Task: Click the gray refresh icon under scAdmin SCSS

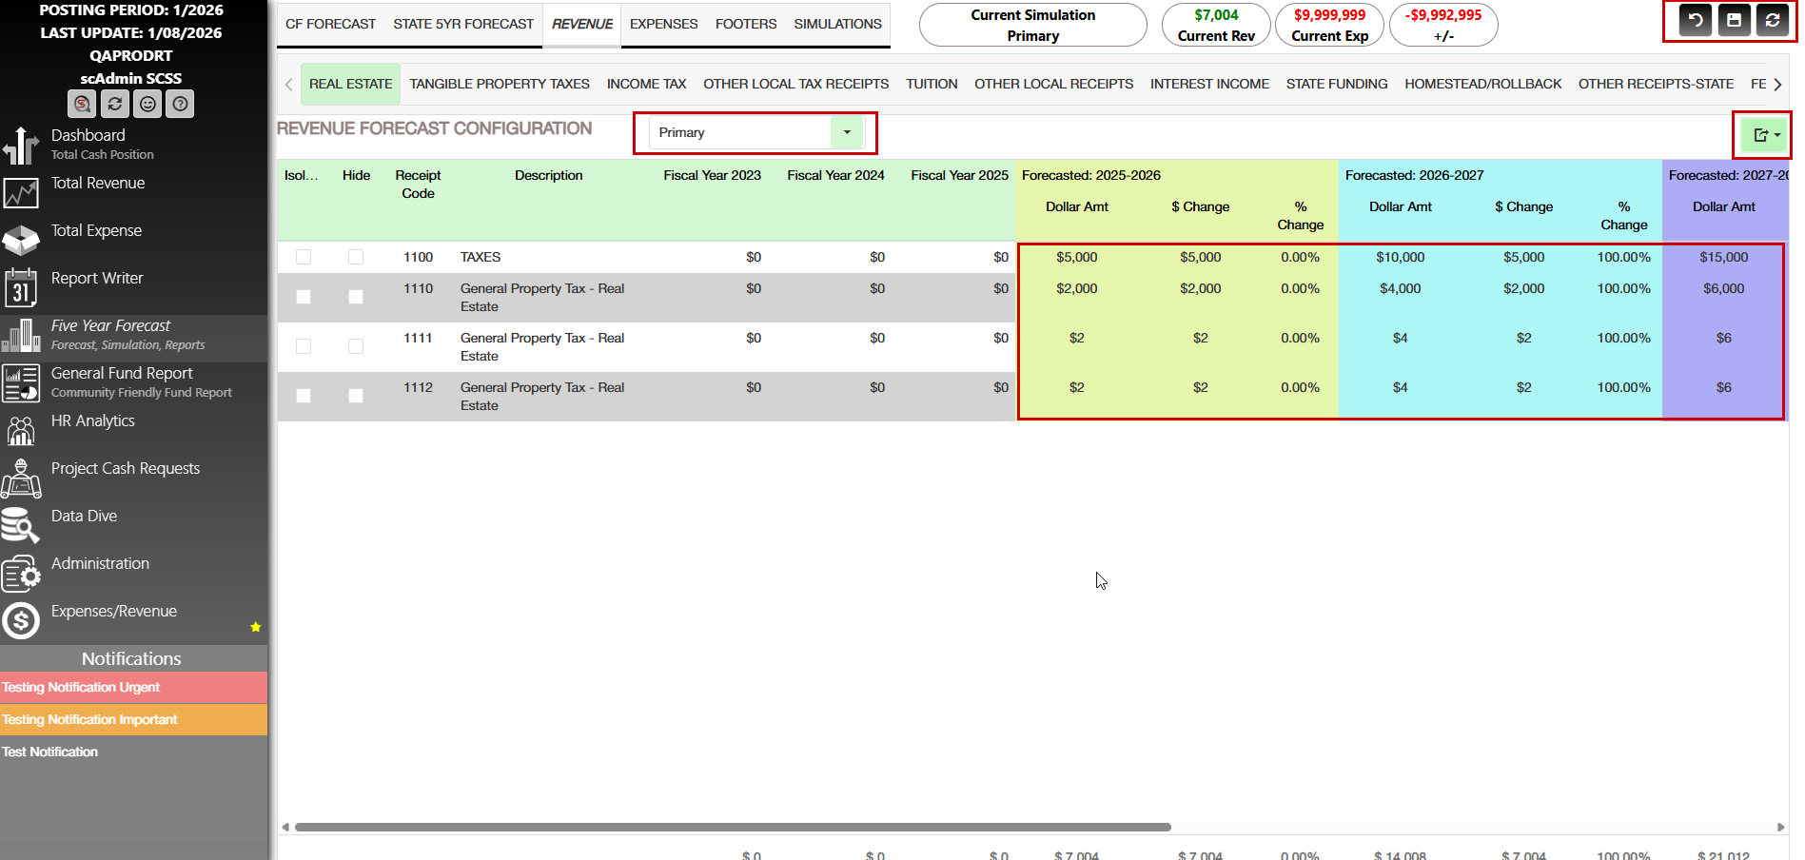Action: (115, 104)
